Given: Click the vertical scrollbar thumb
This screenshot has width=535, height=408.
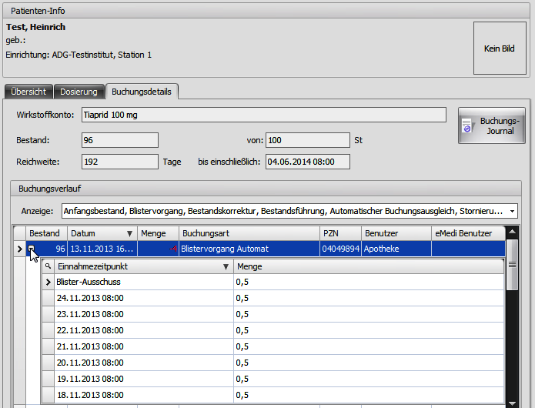Looking at the screenshot, I should click(x=512, y=264).
